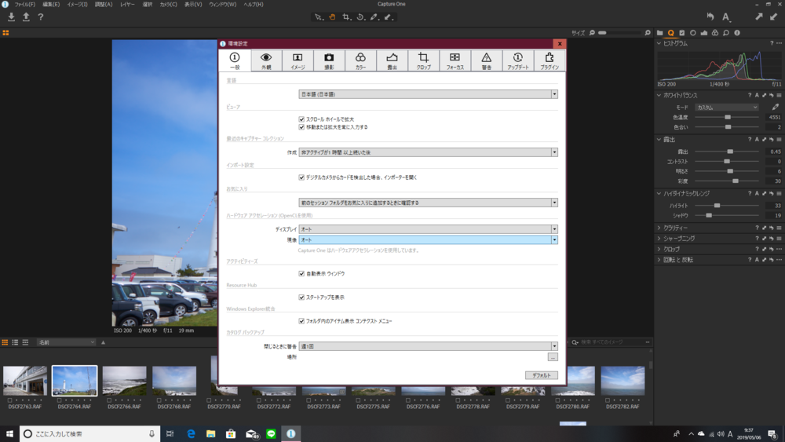Click the orange grid viewer icon
The image size is (785, 442).
5,33
